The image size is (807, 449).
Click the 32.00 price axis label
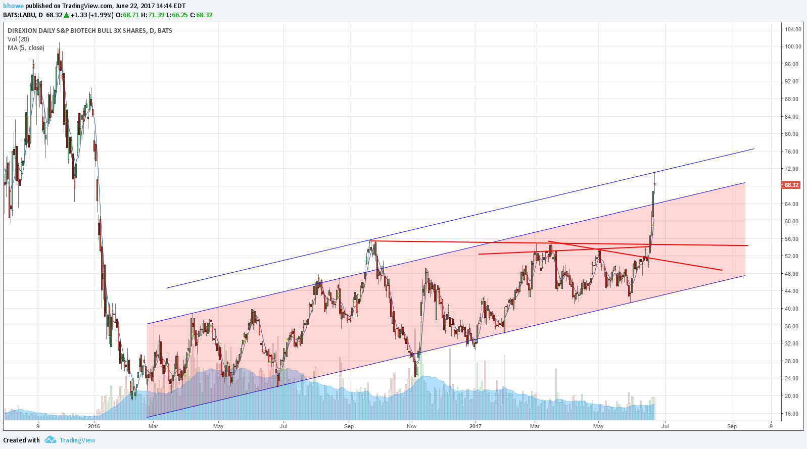pyautogui.click(x=792, y=343)
